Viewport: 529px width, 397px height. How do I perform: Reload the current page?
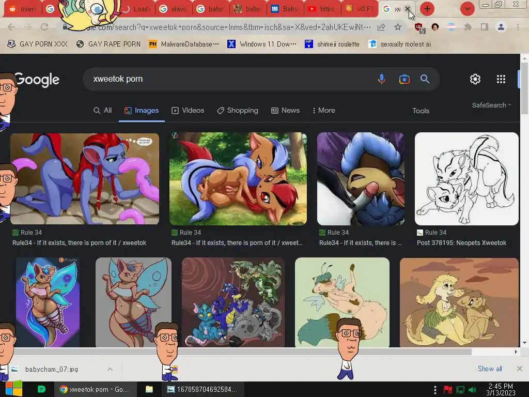pos(44,27)
